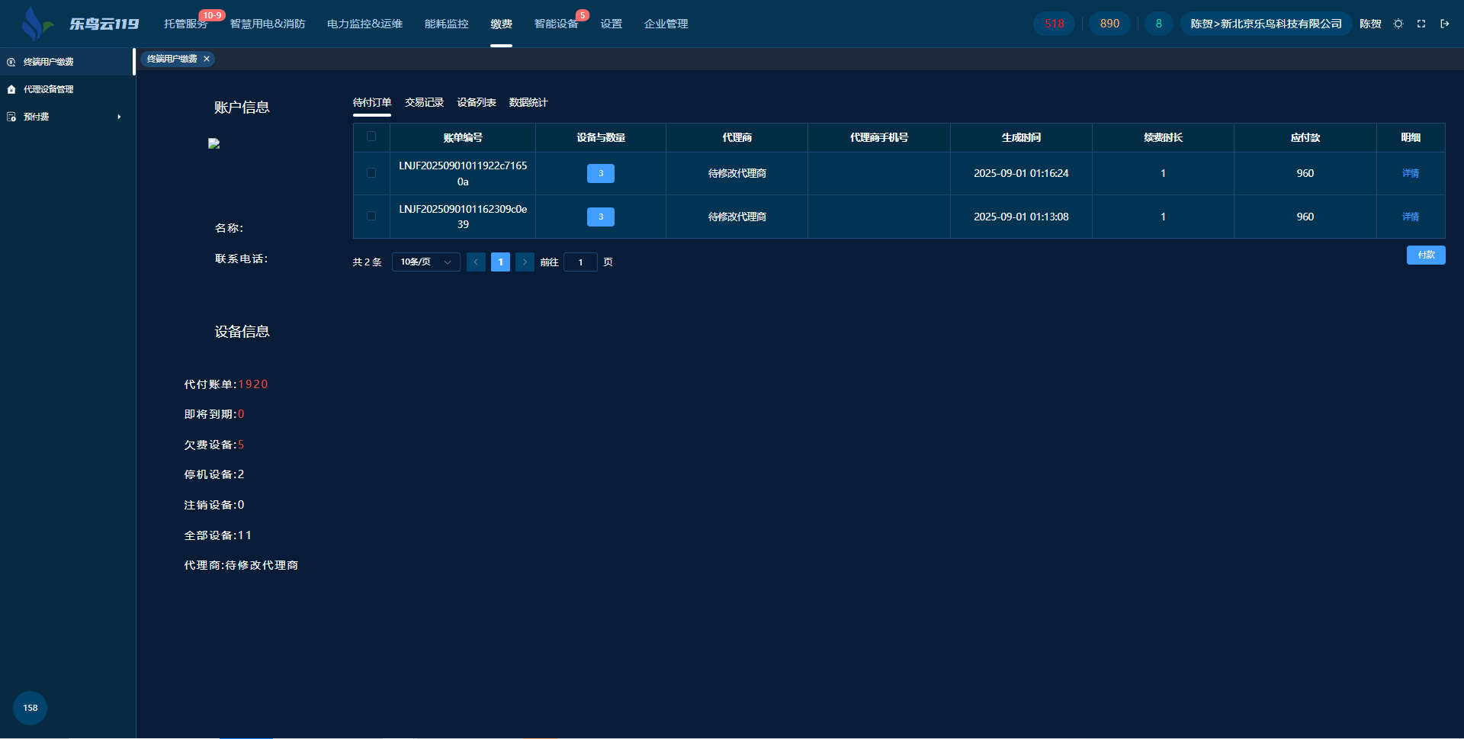1464x739 pixels.
Task: Expand the 预付费 sidebar submenu
Action: (118, 117)
